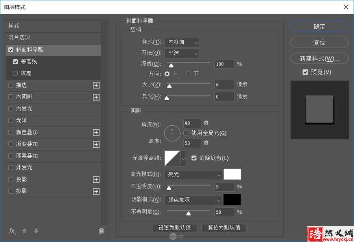
Task: Enable the 图案叠加 checkbox
Action: pyautogui.click(x=11, y=156)
